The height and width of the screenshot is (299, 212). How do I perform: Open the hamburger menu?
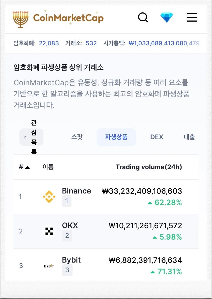click(x=192, y=18)
